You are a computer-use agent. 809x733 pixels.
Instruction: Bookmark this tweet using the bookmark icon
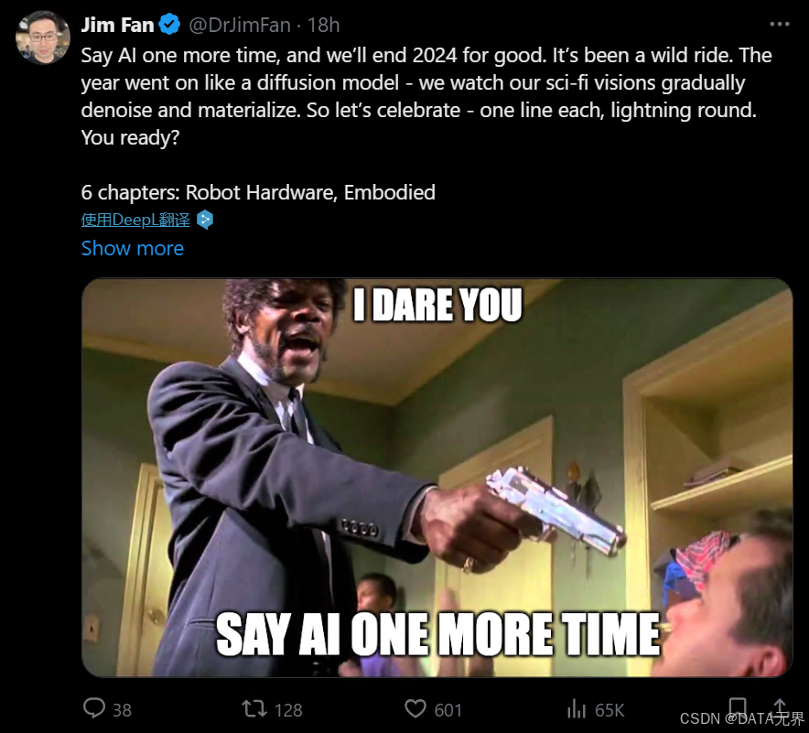[x=738, y=707]
